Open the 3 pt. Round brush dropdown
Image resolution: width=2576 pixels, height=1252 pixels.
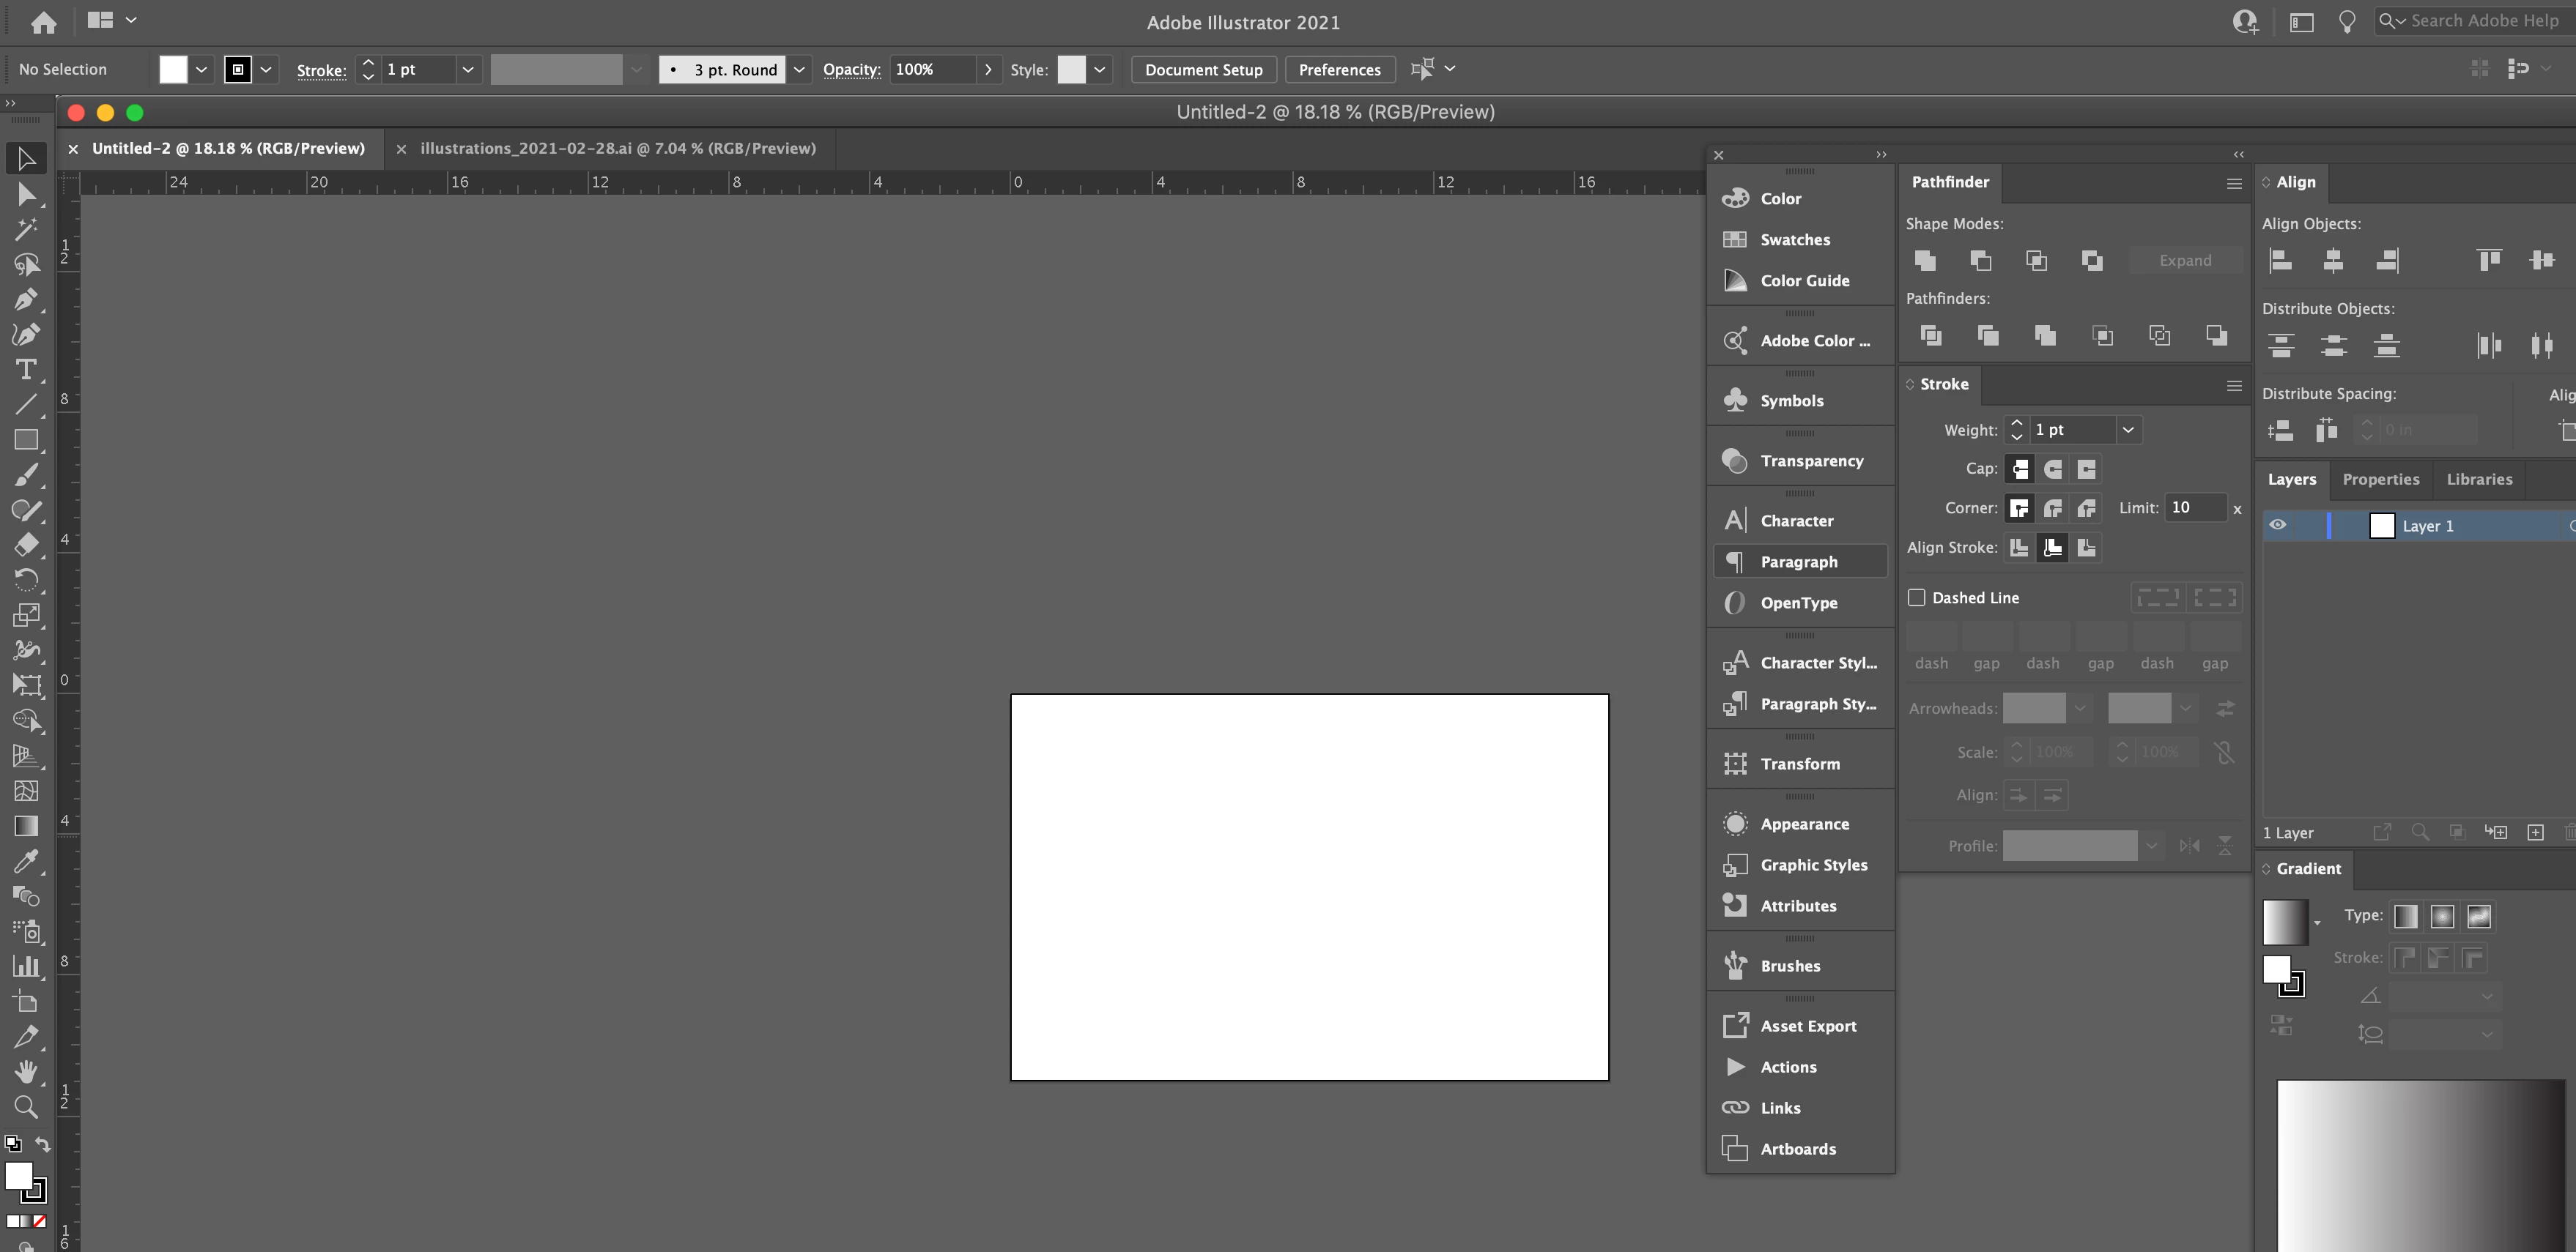(x=799, y=69)
